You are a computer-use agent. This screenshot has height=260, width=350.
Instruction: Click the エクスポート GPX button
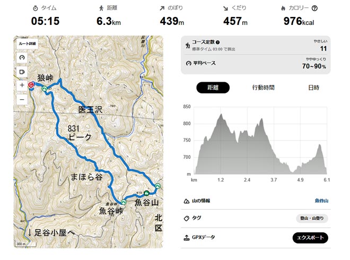[x=310, y=238]
